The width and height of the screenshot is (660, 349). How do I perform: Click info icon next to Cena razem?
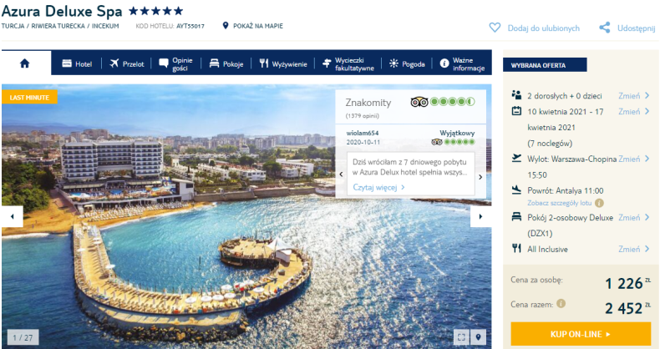(x=561, y=303)
